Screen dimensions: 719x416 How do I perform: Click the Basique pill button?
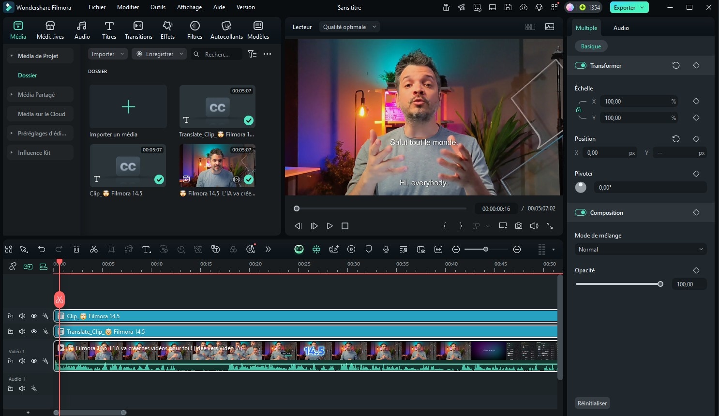pyautogui.click(x=591, y=46)
